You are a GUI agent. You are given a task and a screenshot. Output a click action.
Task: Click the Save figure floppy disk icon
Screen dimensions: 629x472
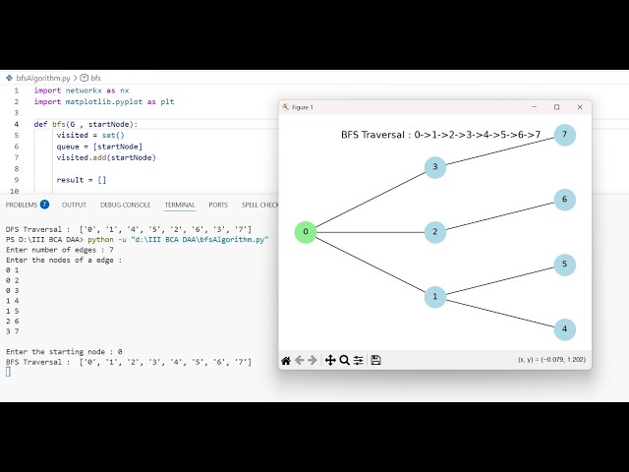(375, 360)
